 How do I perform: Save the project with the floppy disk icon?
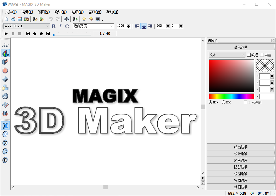pos(19,19)
